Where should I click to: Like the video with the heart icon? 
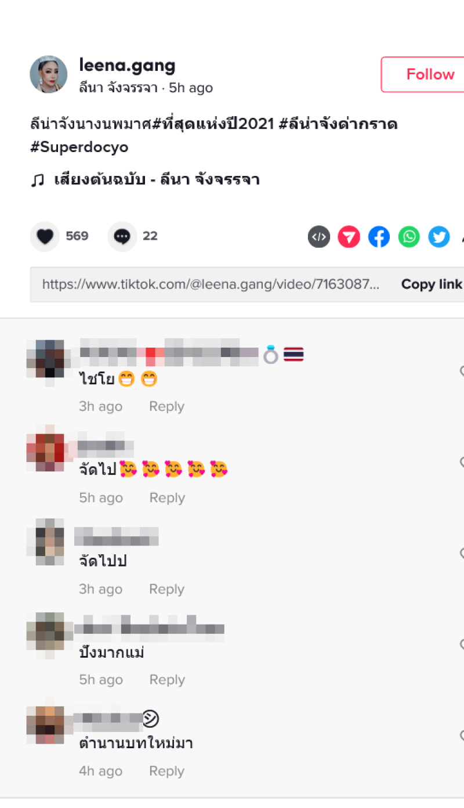[x=45, y=236]
